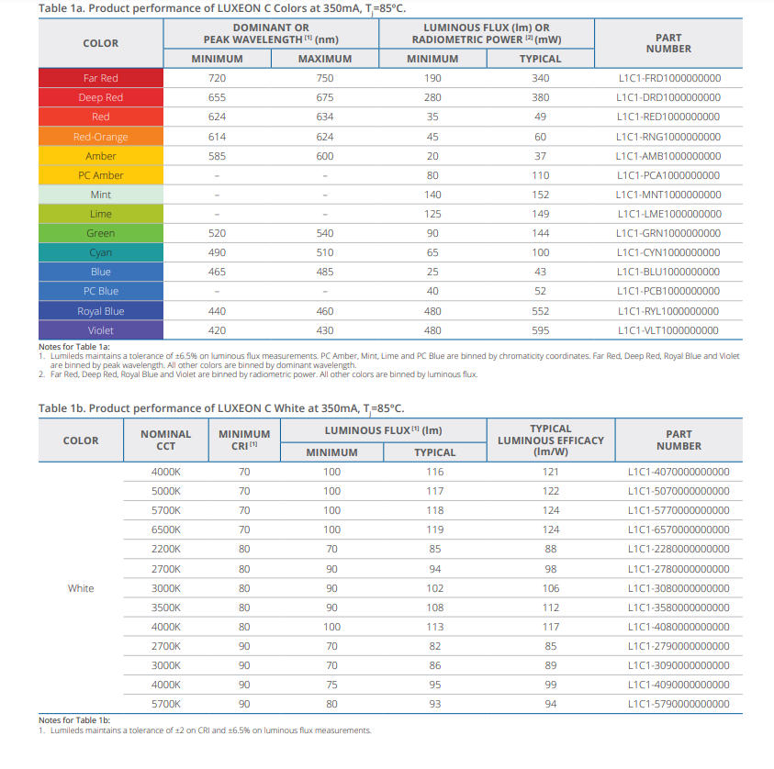Click part number L1C1-5770000000000
This screenshot has height=769, width=774.
679,510
